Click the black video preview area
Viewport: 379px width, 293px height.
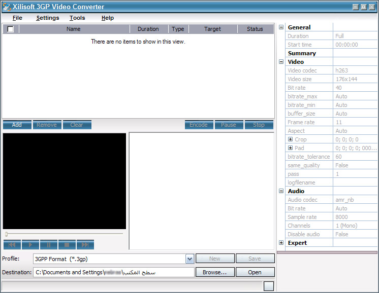pos(65,181)
